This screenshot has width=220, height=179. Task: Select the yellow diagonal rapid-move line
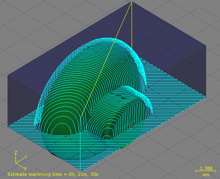[106, 60]
